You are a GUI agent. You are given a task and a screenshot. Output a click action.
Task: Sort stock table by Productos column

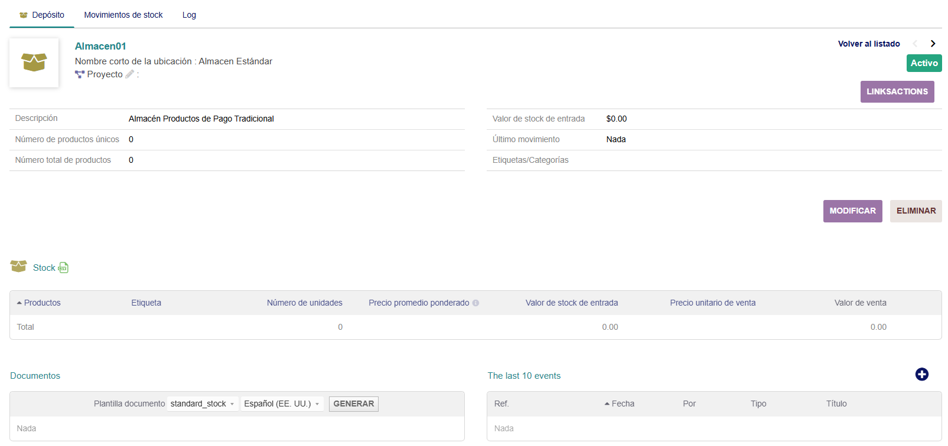(x=42, y=303)
